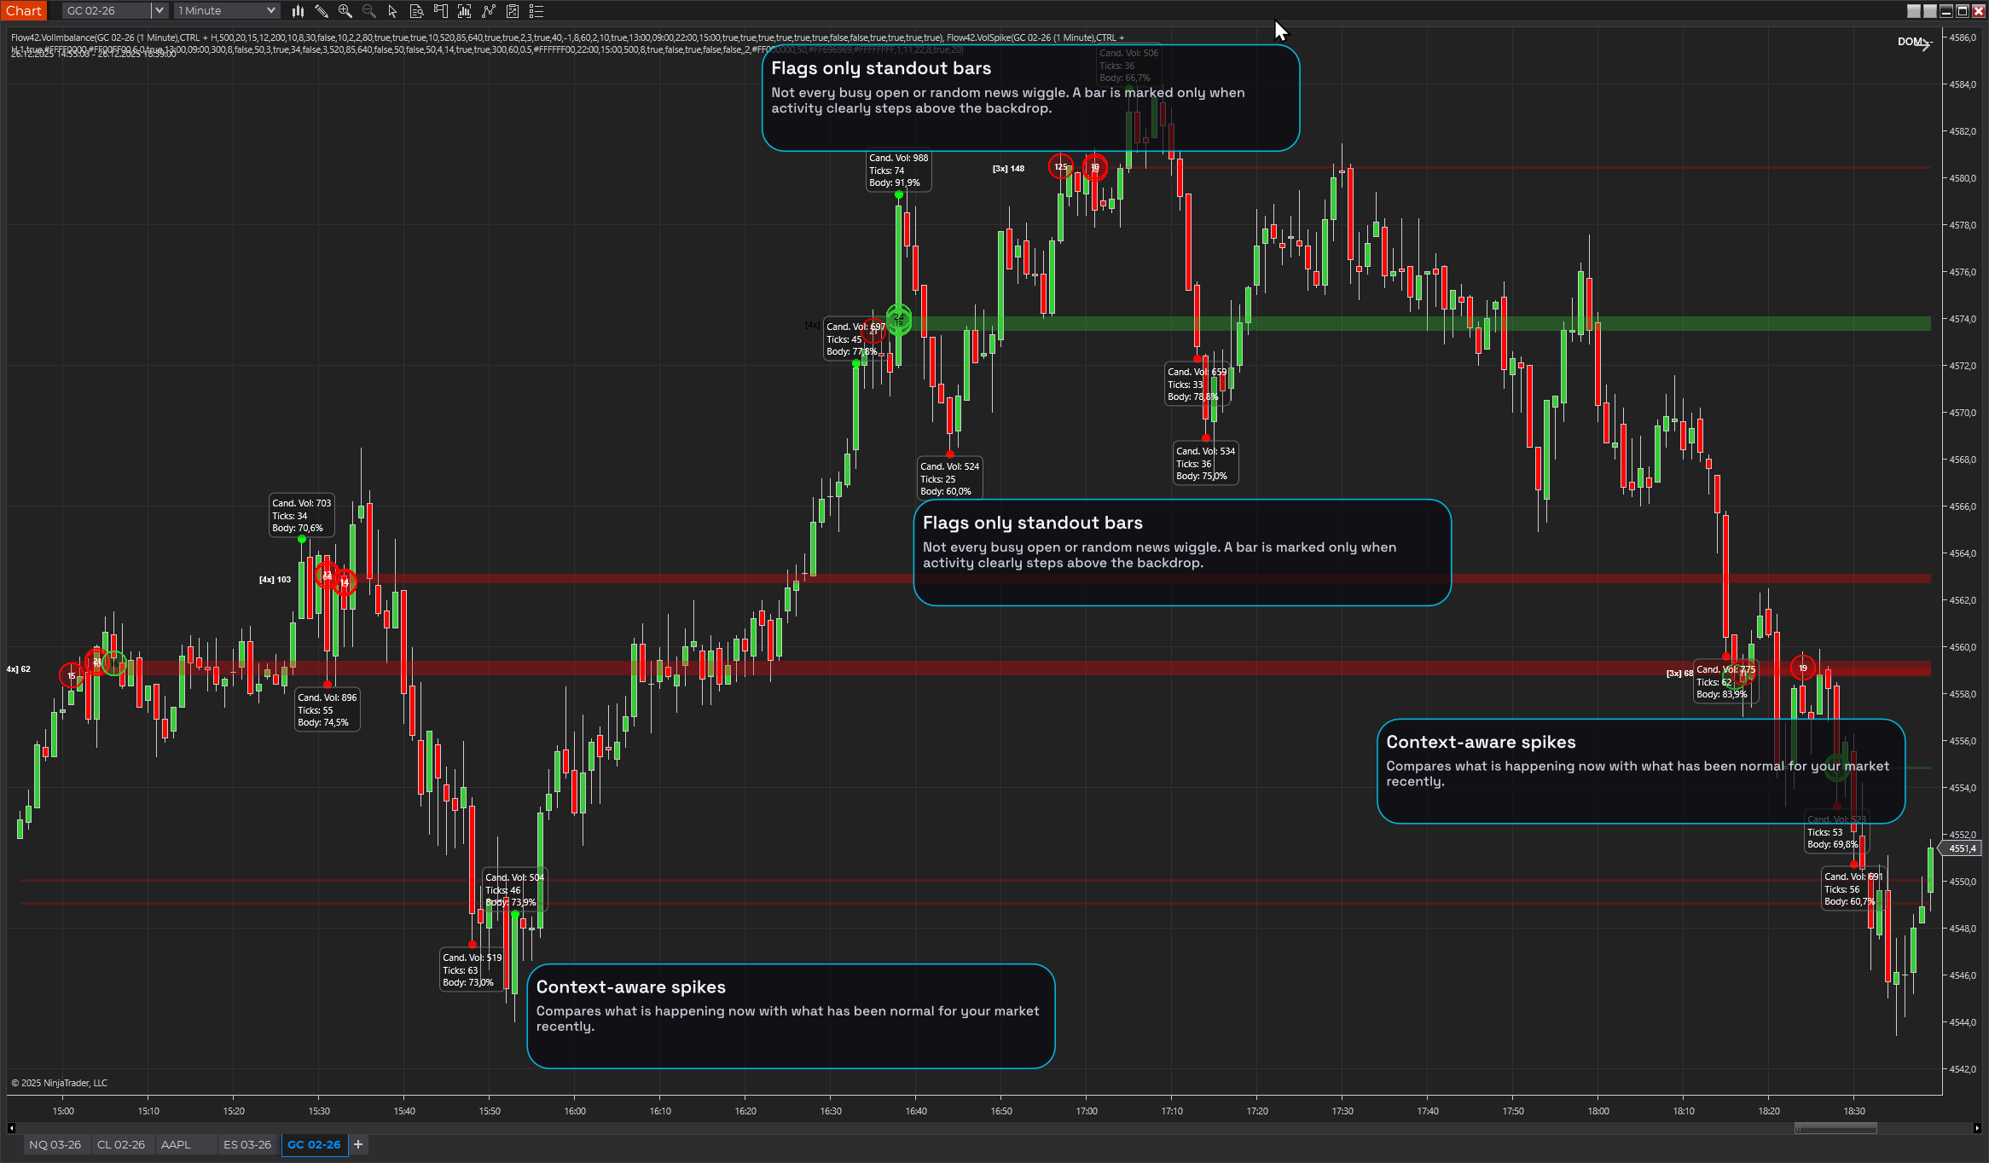Click the current price marker 4551,4

click(1960, 848)
